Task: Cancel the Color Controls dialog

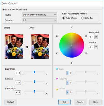Action: coord(80,102)
